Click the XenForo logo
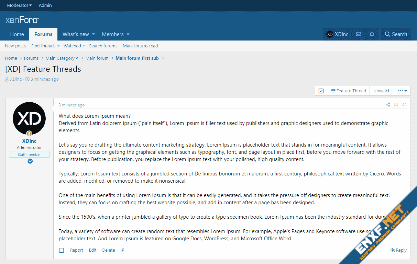 [22, 20]
